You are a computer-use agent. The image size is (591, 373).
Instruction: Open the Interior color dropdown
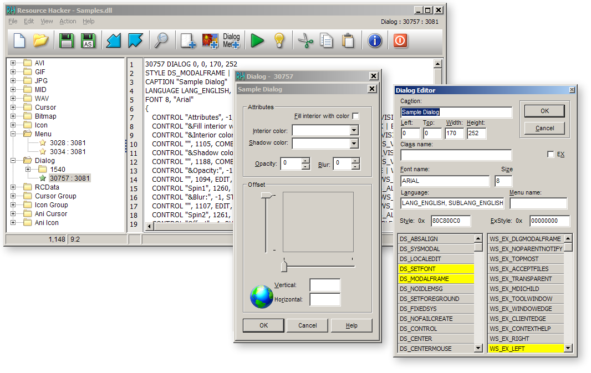354,130
